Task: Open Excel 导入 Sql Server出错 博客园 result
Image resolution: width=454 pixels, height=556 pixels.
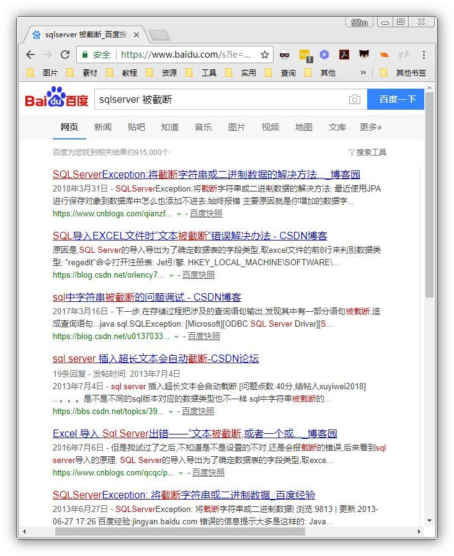Action: pos(195,433)
